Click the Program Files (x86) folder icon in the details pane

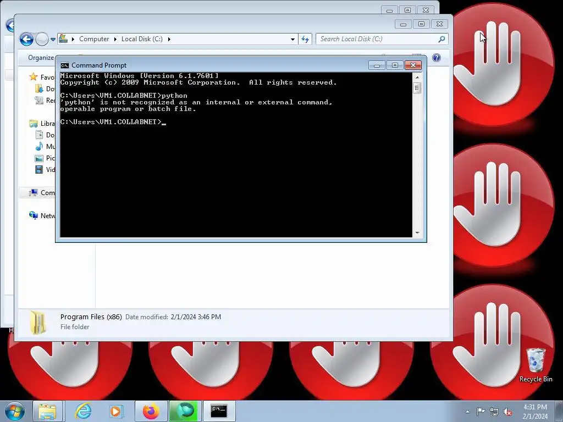(38, 322)
